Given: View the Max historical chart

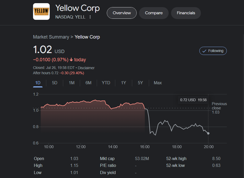Looking at the screenshot, I should click(x=158, y=83).
